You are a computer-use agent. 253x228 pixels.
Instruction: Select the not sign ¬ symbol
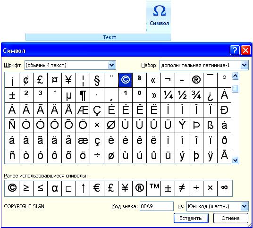click(168, 80)
